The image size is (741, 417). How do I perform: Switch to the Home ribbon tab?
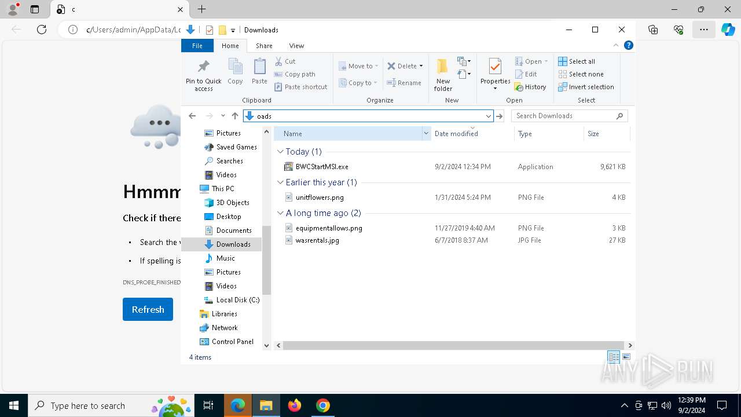click(x=230, y=46)
